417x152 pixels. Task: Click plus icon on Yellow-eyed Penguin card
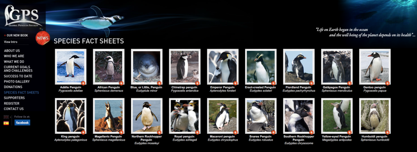(x=349, y=132)
